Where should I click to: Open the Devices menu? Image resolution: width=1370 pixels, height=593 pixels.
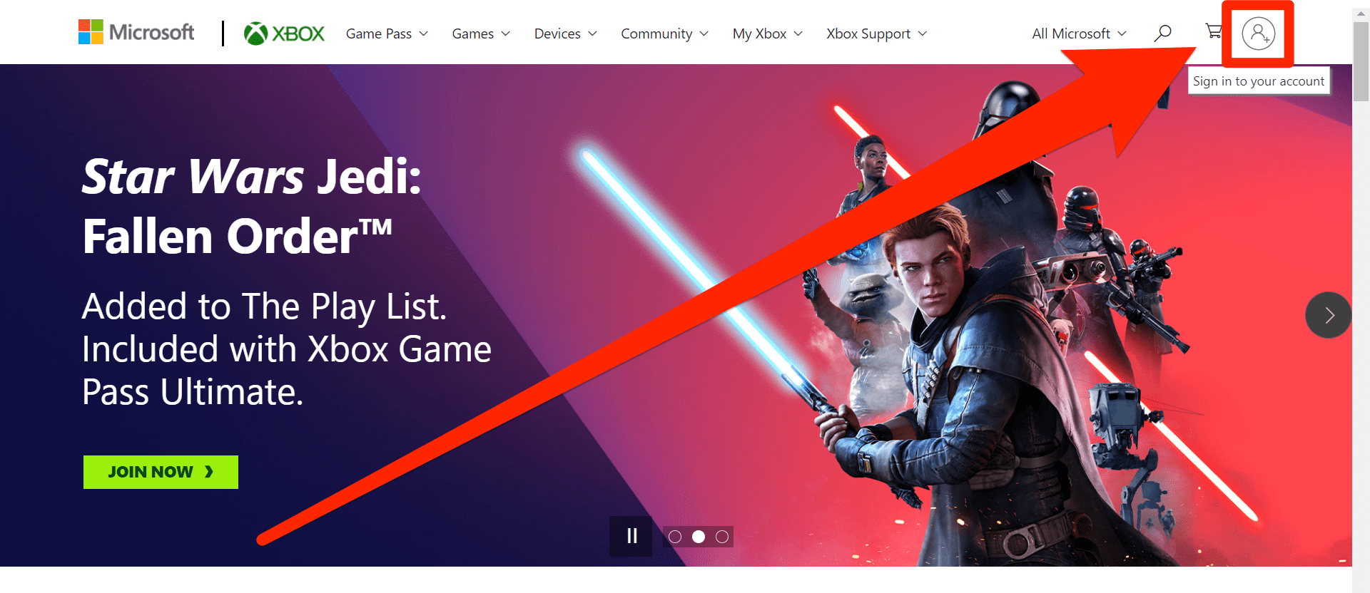pos(565,33)
